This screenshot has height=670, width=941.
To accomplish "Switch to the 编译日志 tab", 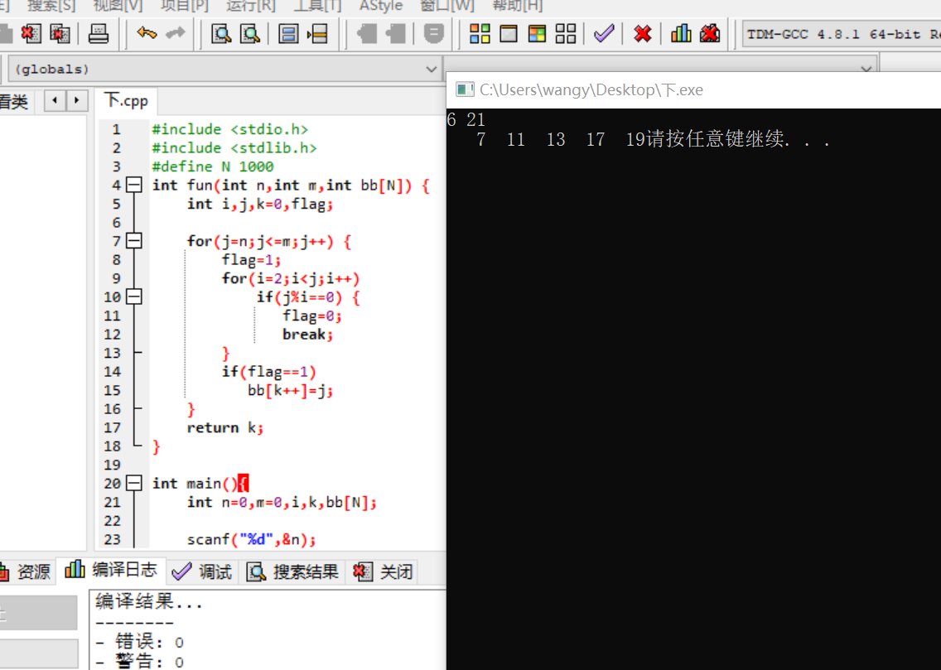I will tap(111, 570).
